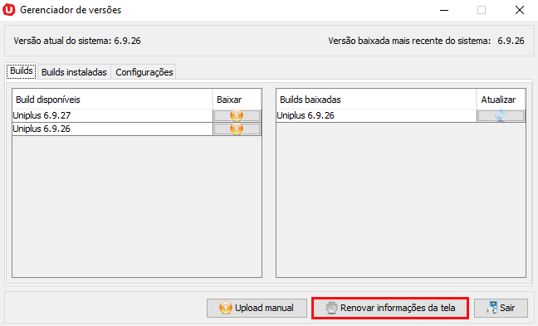Click Renovar informações da tela button
Screen dimensions: 538x326
(390, 308)
